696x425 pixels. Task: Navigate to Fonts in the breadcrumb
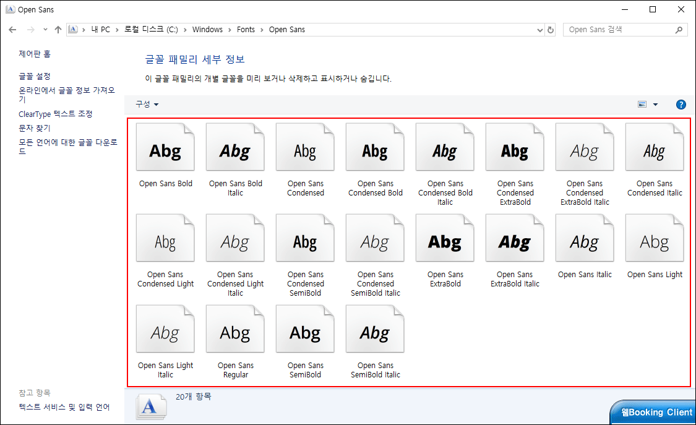[x=246, y=30]
